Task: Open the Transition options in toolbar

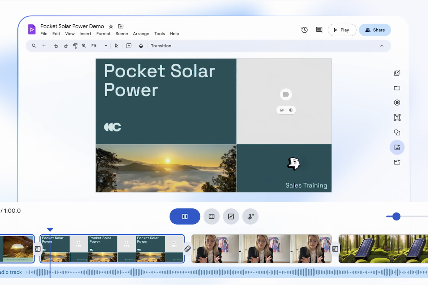Action: click(161, 46)
